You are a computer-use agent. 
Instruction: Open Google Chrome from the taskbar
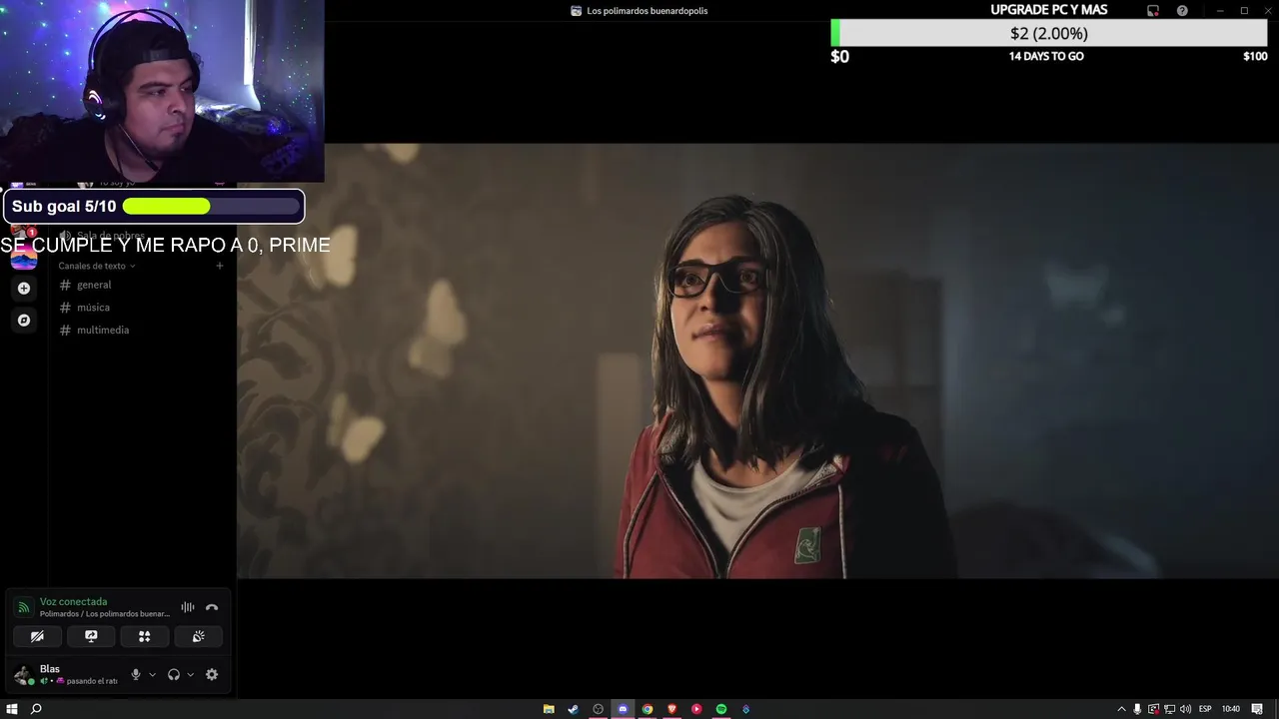tap(647, 709)
